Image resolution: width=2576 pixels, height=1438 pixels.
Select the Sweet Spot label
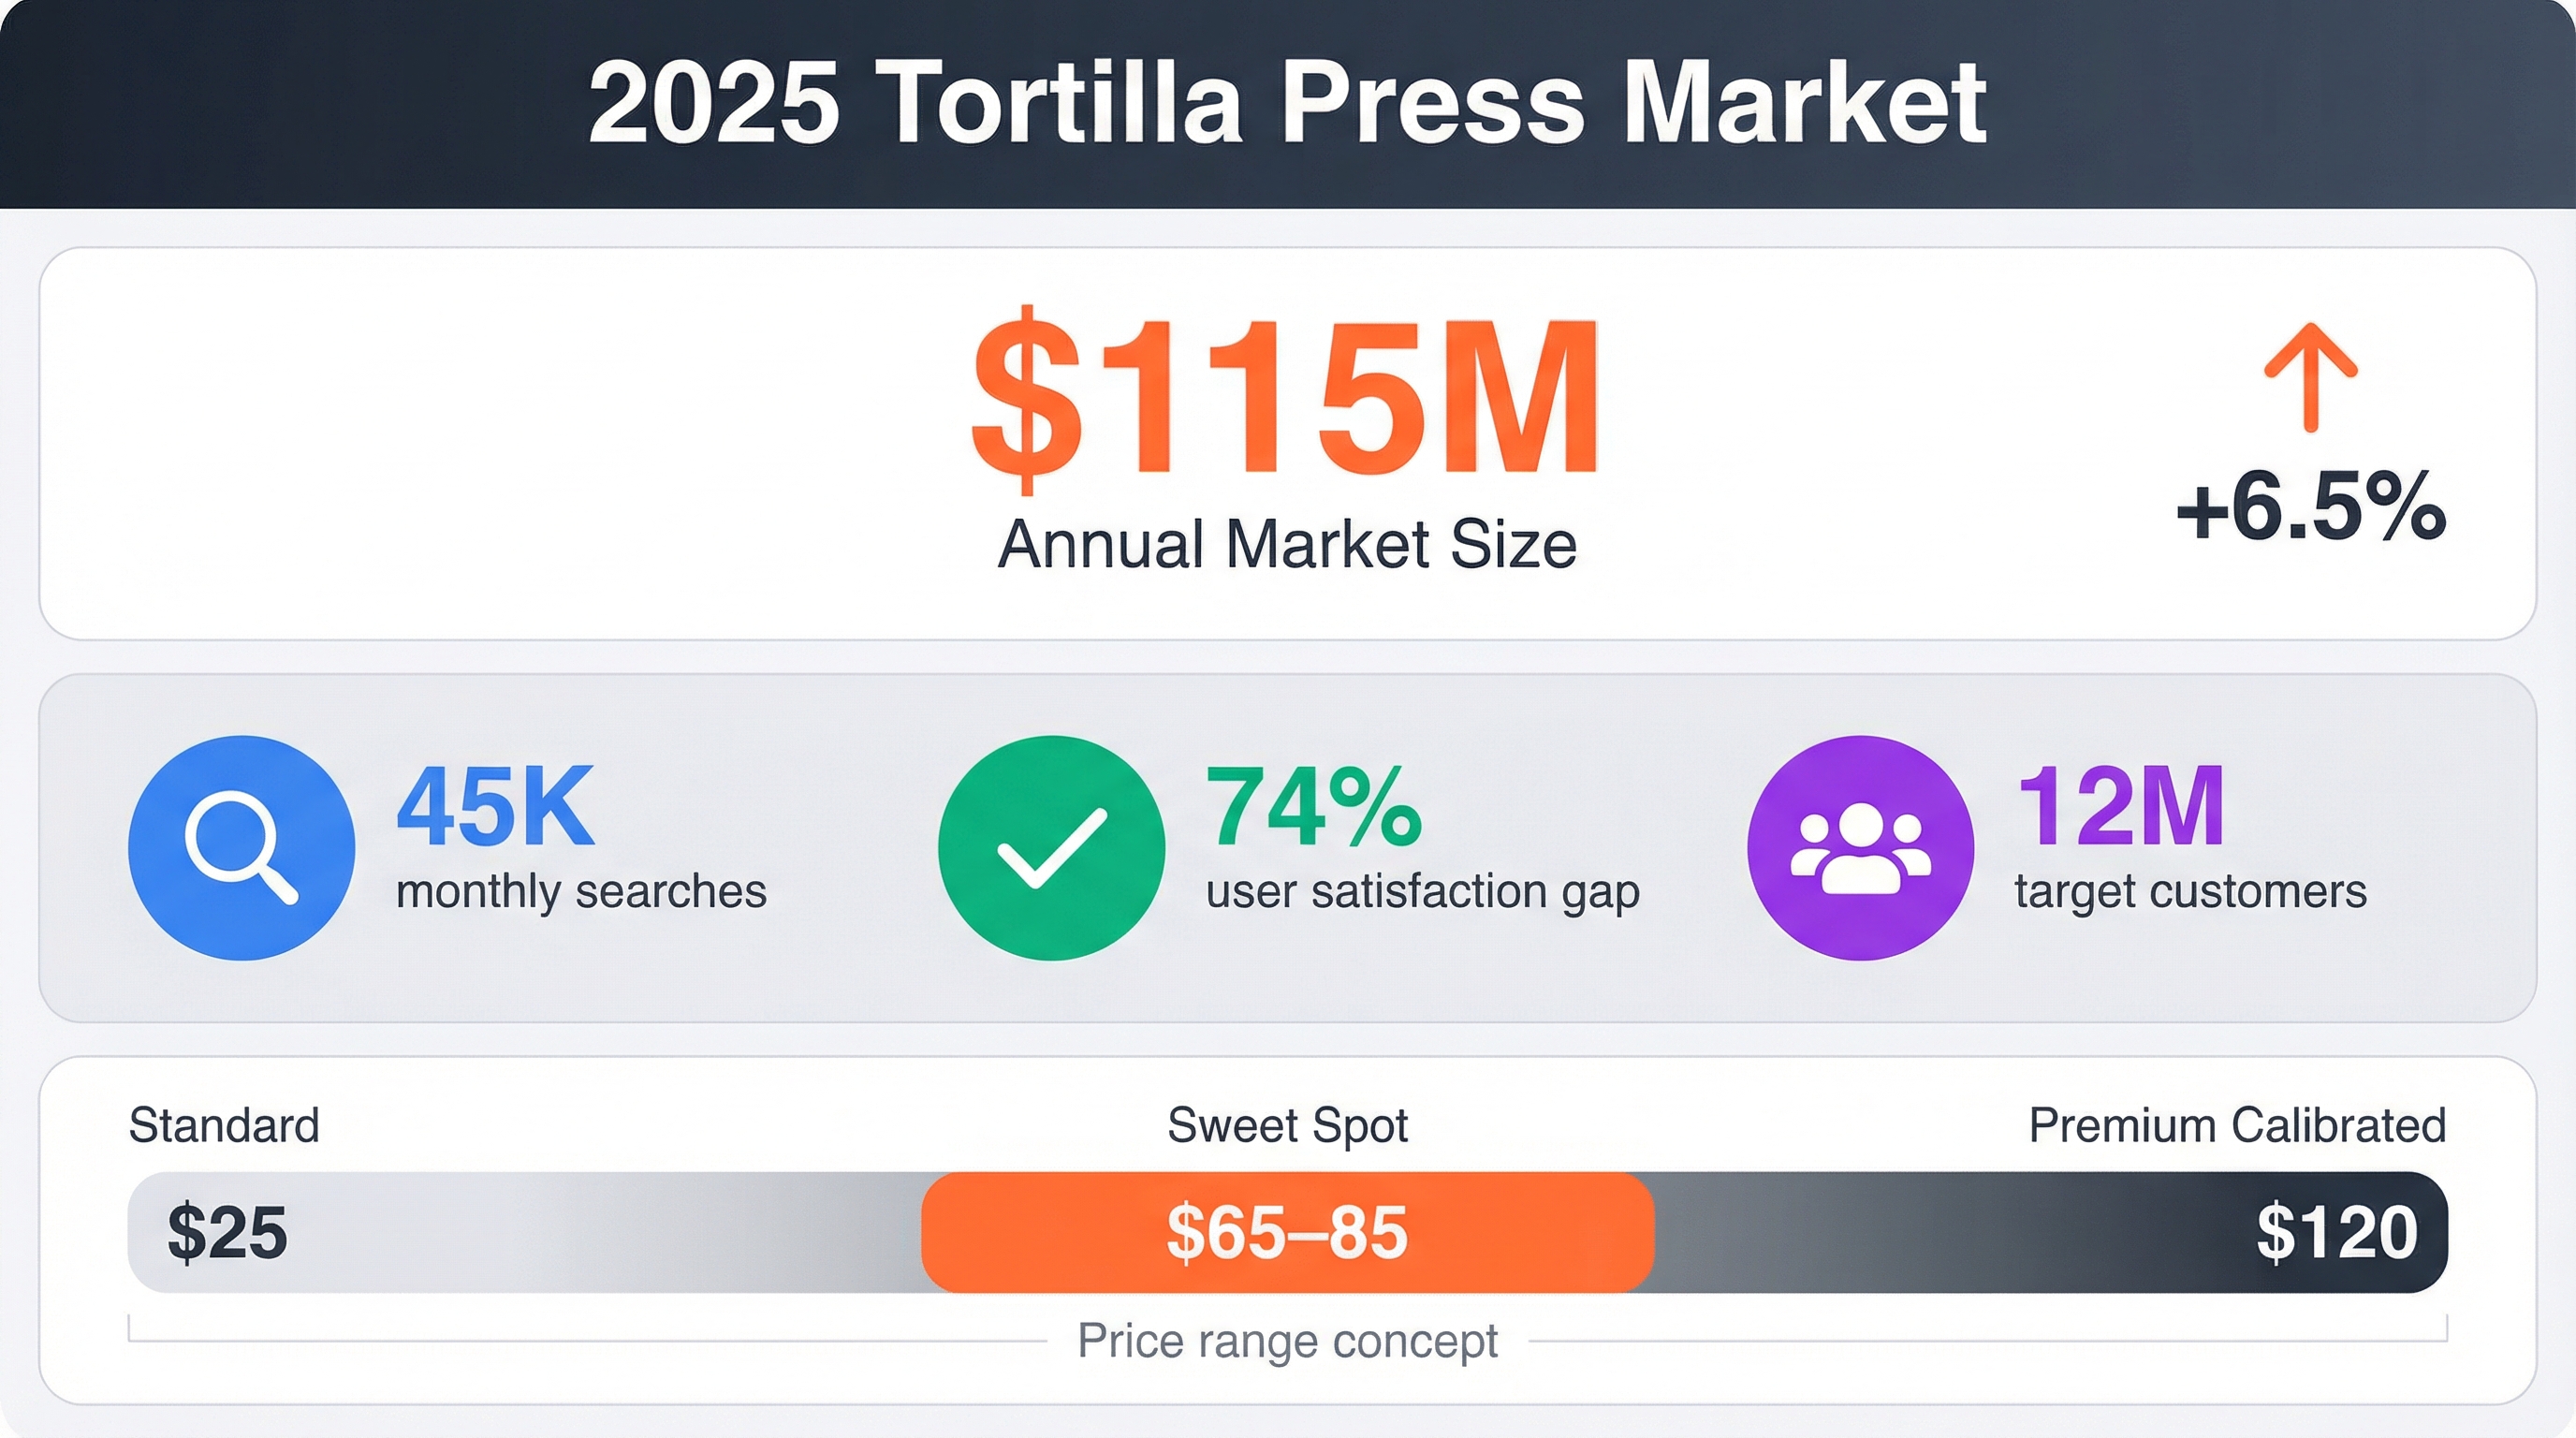point(1287,1125)
